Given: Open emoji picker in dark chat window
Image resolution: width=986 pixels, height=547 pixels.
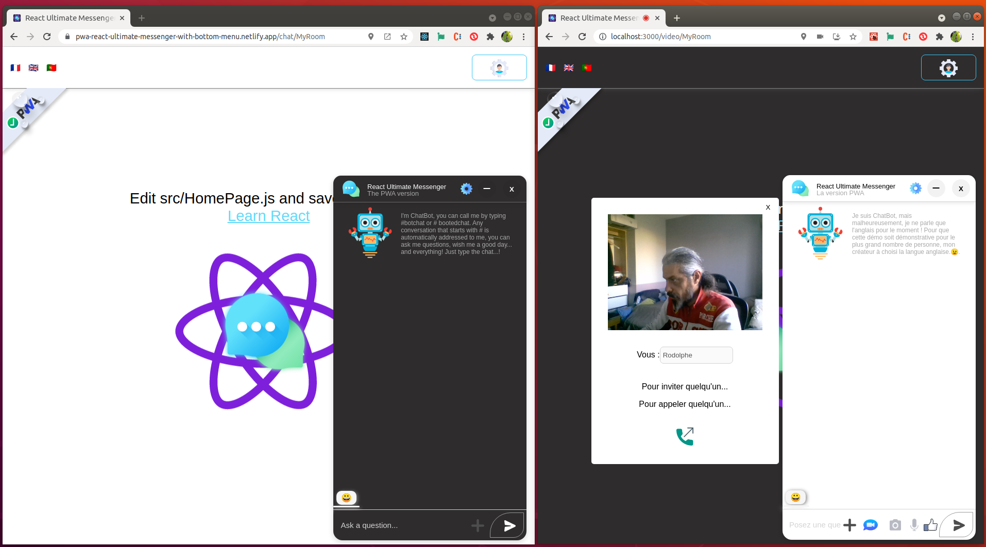Looking at the screenshot, I should tap(346, 498).
